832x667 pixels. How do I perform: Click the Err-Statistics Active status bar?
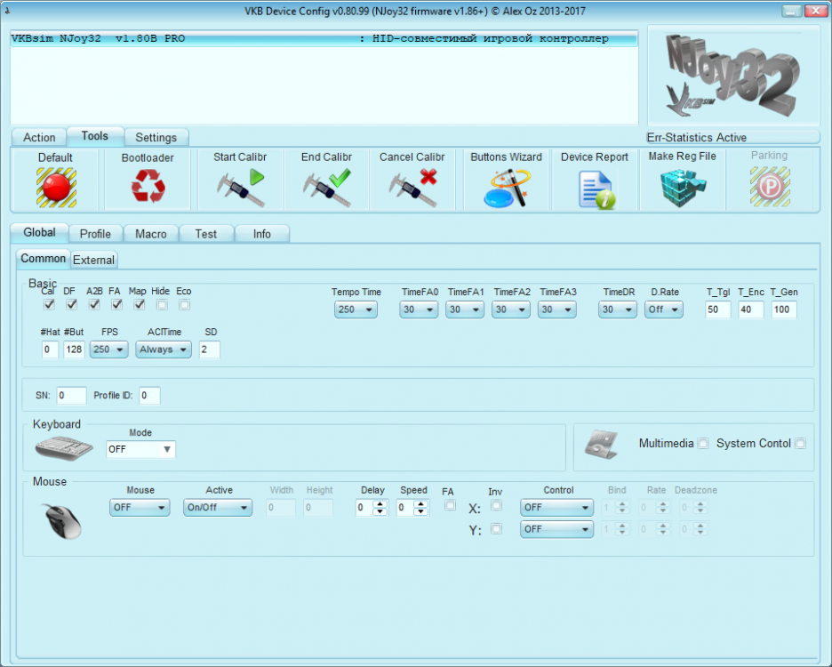732,138
